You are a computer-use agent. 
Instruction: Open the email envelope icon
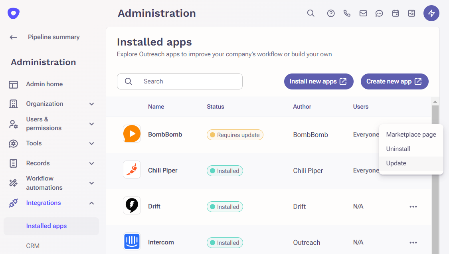[363, 13]
